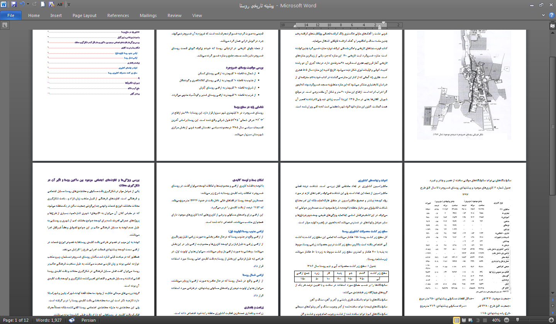
Task: Expand the collapsed ribbon using the chevron
Action: click(x=544, y=15)
